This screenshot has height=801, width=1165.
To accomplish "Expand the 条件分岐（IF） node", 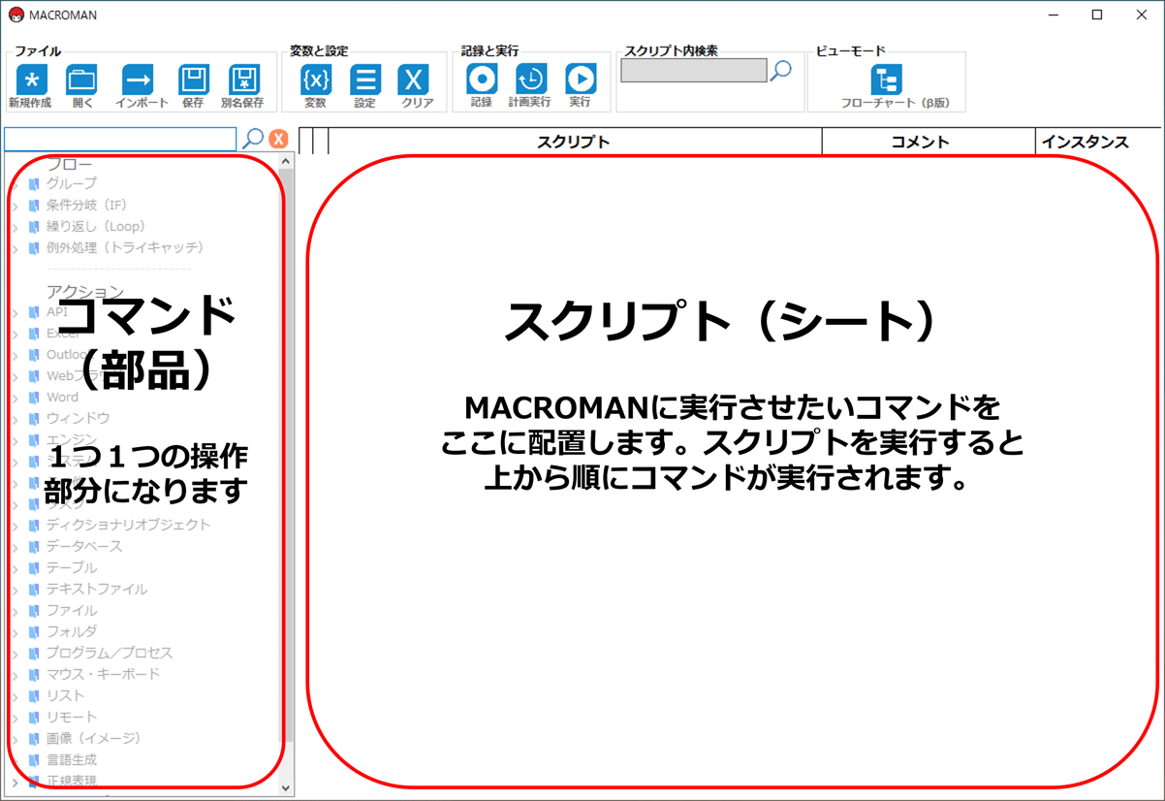I will click(x=16, y=206).
